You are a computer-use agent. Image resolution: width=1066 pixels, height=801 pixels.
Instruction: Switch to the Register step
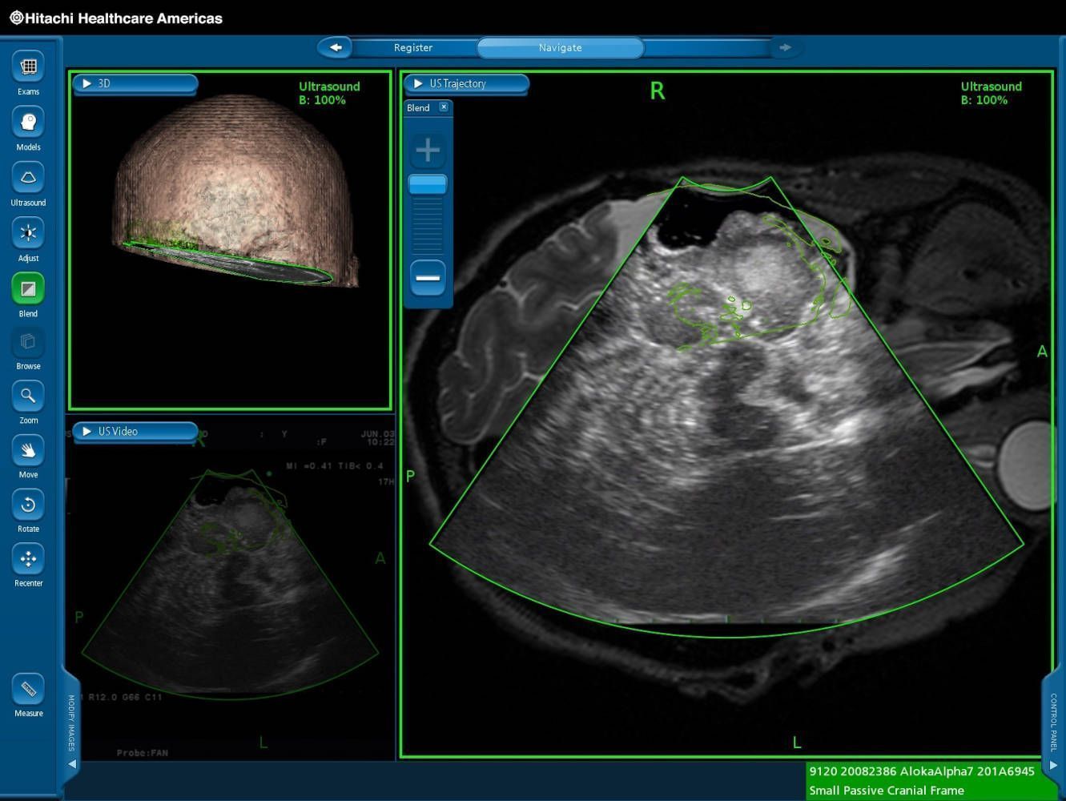(413, 48)
